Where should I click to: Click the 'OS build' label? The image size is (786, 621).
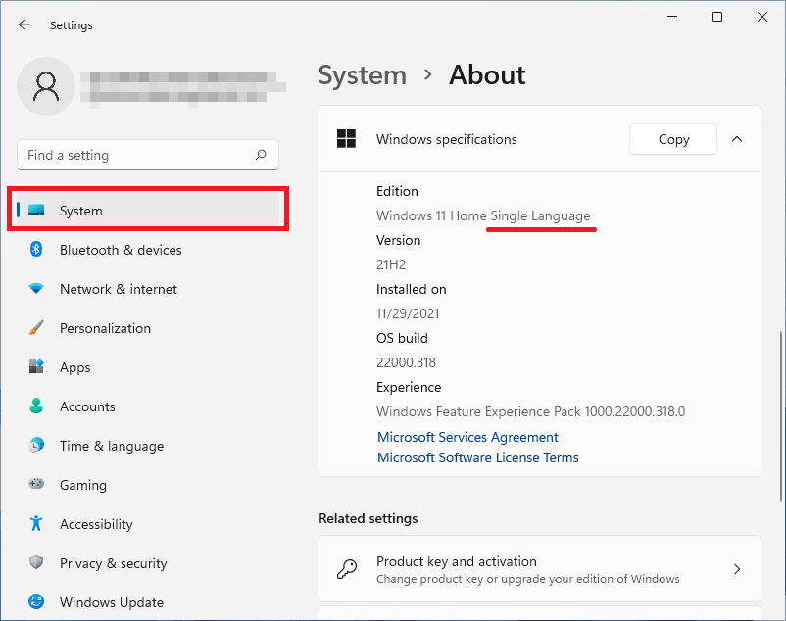402,338
